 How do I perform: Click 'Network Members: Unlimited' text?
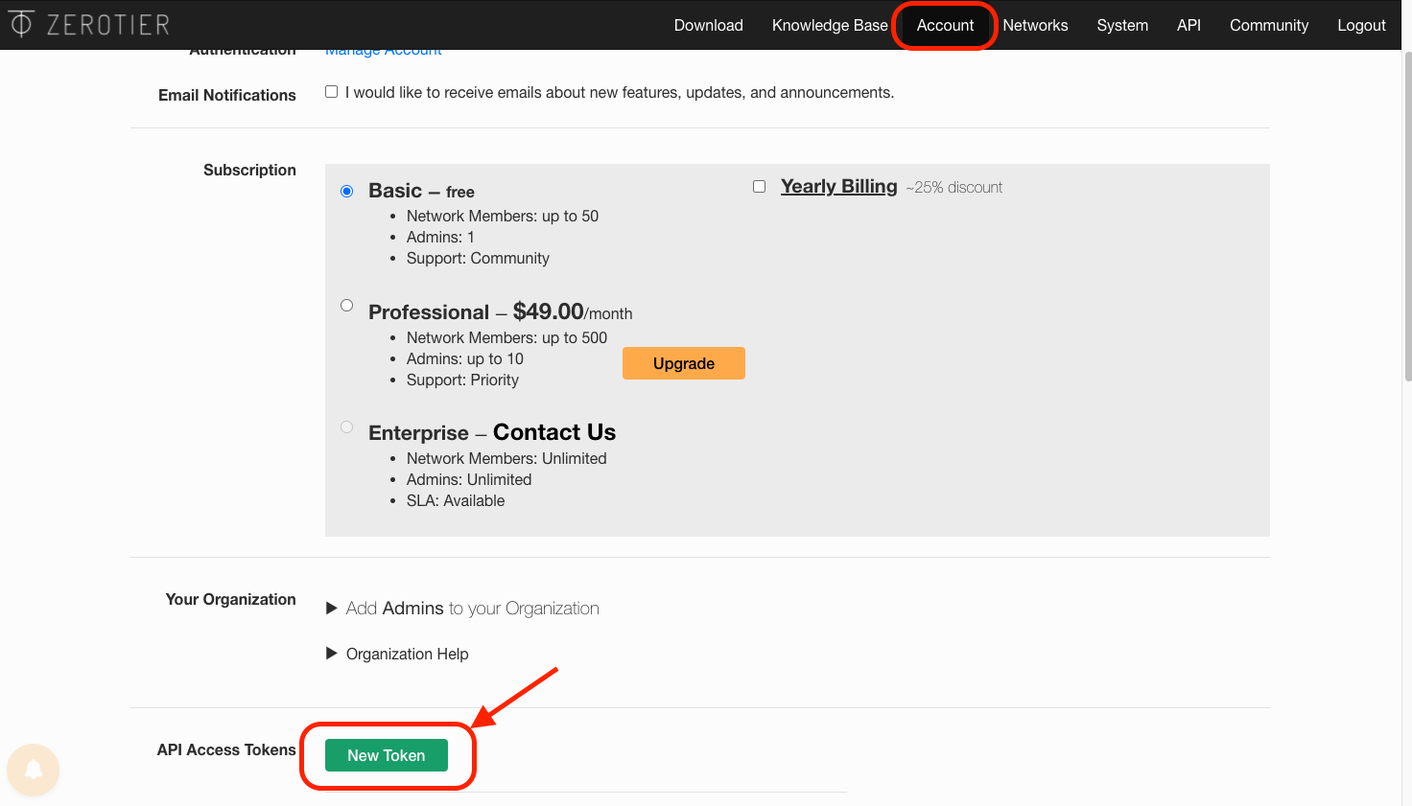pyautogui.click(x=506, y=458)
